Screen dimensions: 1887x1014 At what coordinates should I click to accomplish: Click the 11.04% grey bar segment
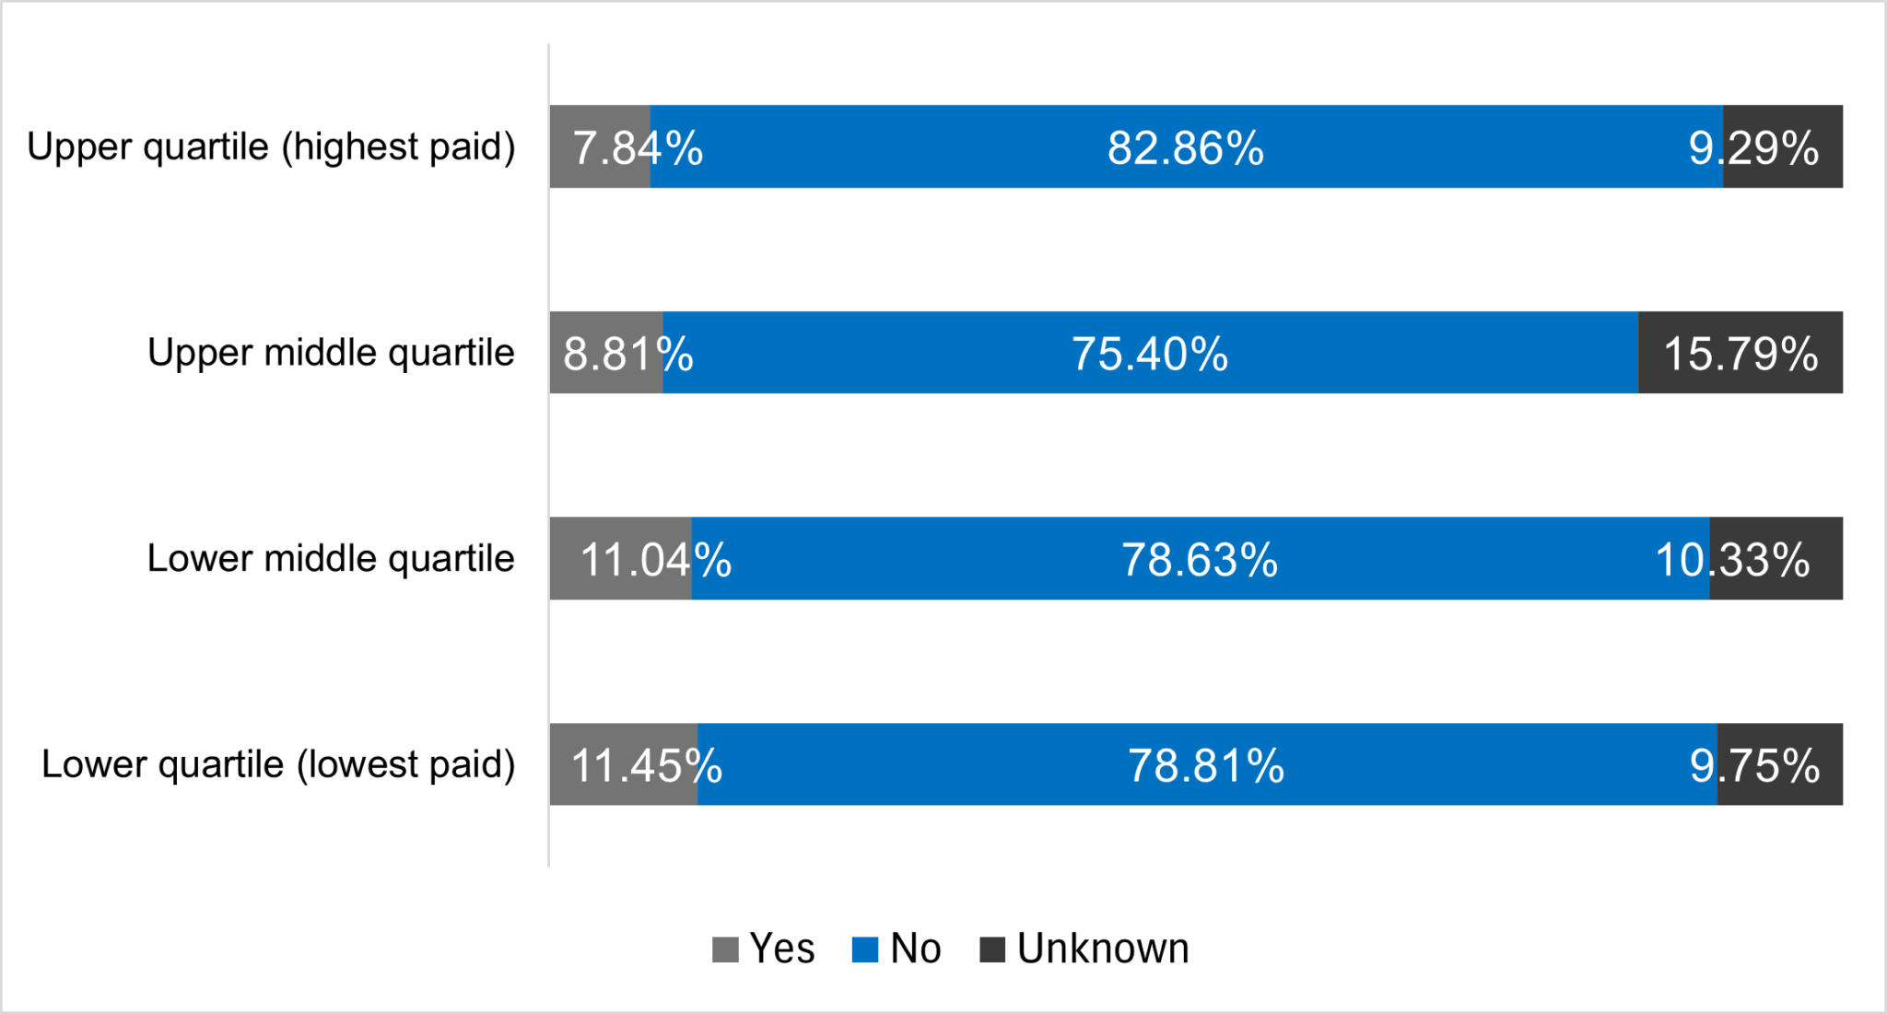621,558
